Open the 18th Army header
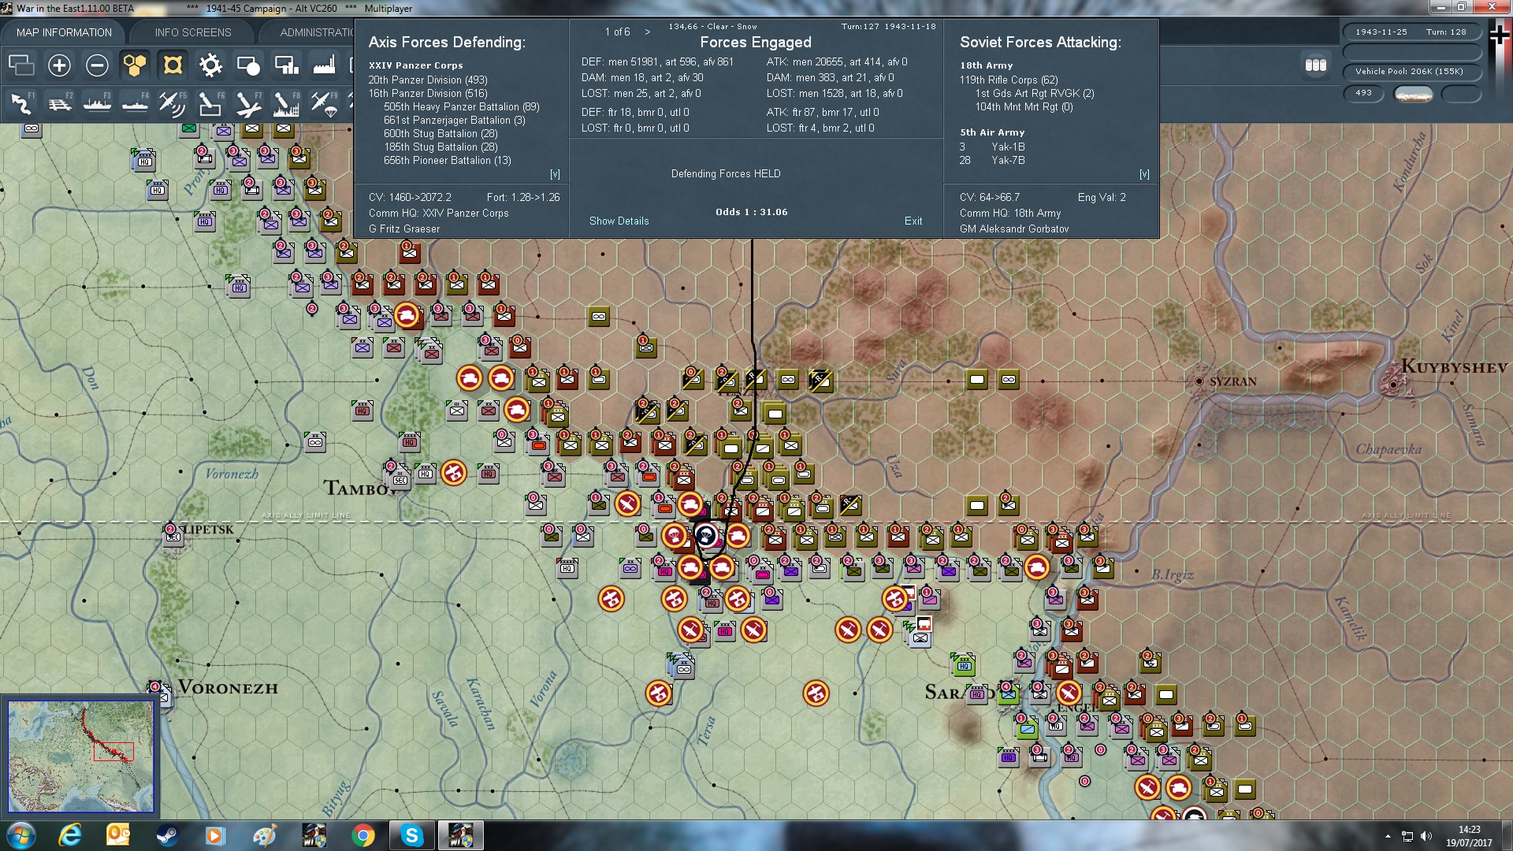The height and width of the screenshot is (851, 1513). (x=986, y=65)
